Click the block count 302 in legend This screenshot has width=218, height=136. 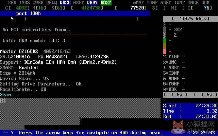click(178, 30)
